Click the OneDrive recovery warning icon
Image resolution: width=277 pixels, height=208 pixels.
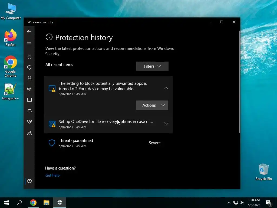point(52,124)
